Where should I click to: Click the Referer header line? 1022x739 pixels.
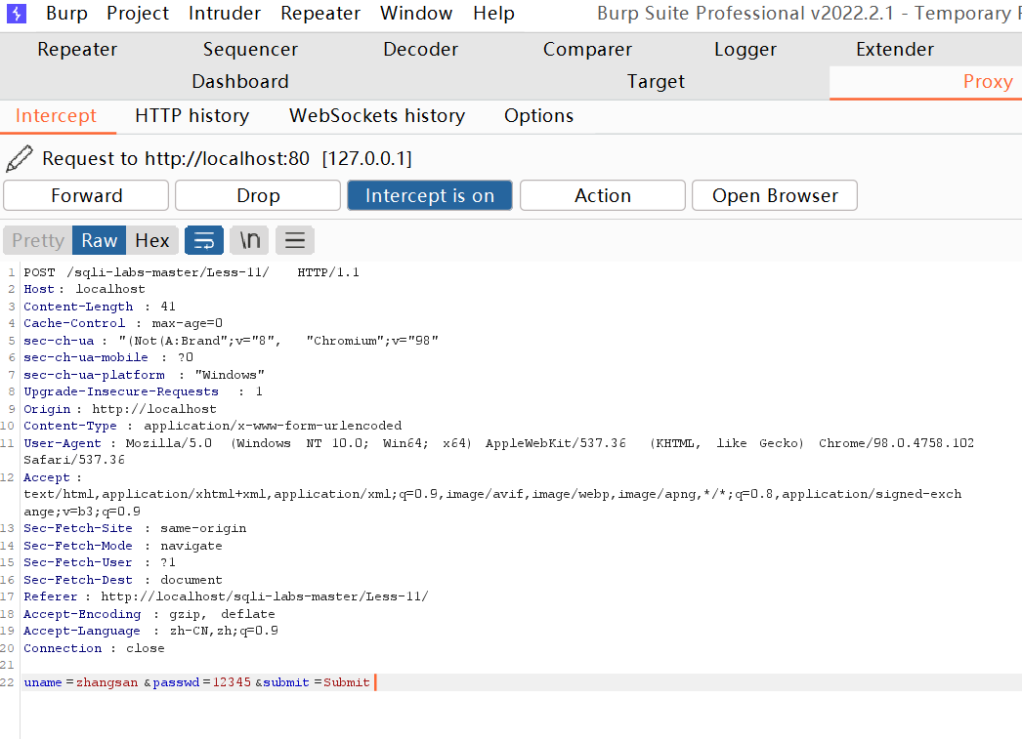226,596
